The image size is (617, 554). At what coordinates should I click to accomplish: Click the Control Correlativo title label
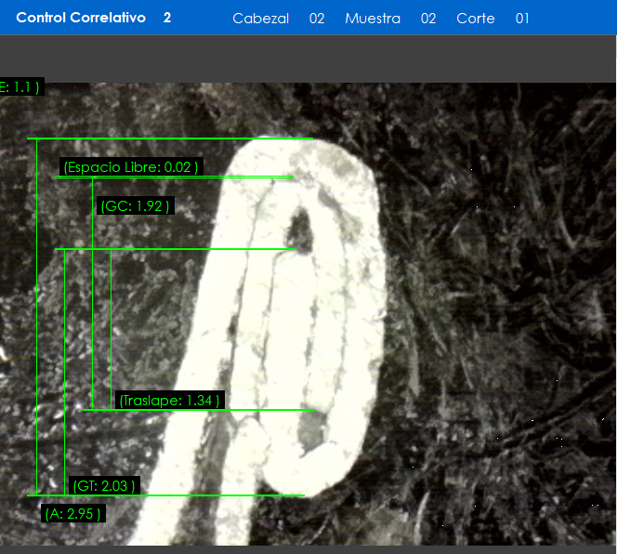[x=81, y=18]
